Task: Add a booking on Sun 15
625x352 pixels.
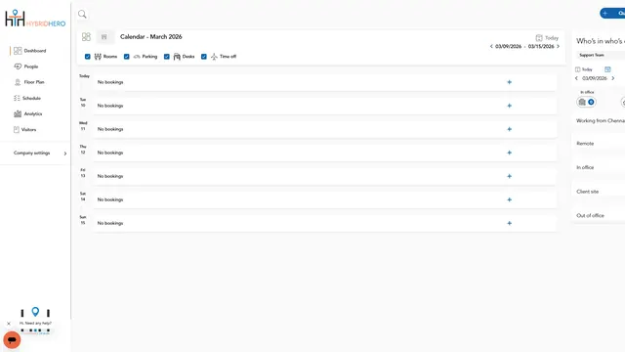Action: [x=509, y=223]
